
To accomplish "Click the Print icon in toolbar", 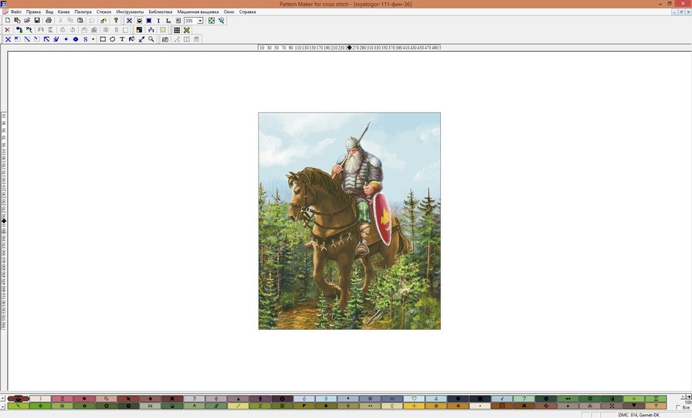I will coord(48,20).
